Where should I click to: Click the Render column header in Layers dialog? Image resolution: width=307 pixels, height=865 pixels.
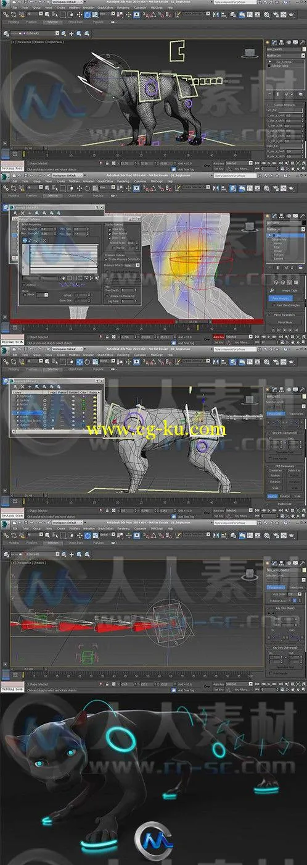coord(73,392)
